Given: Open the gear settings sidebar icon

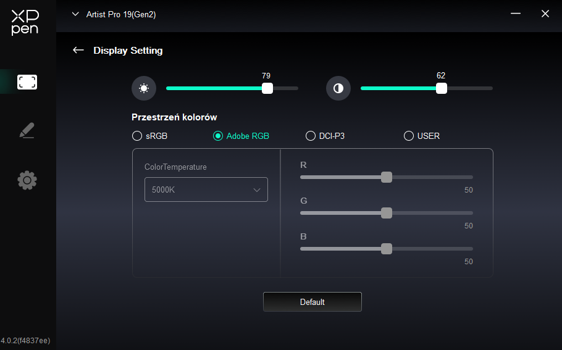Looking at the screenshot, I should [27, 180].
